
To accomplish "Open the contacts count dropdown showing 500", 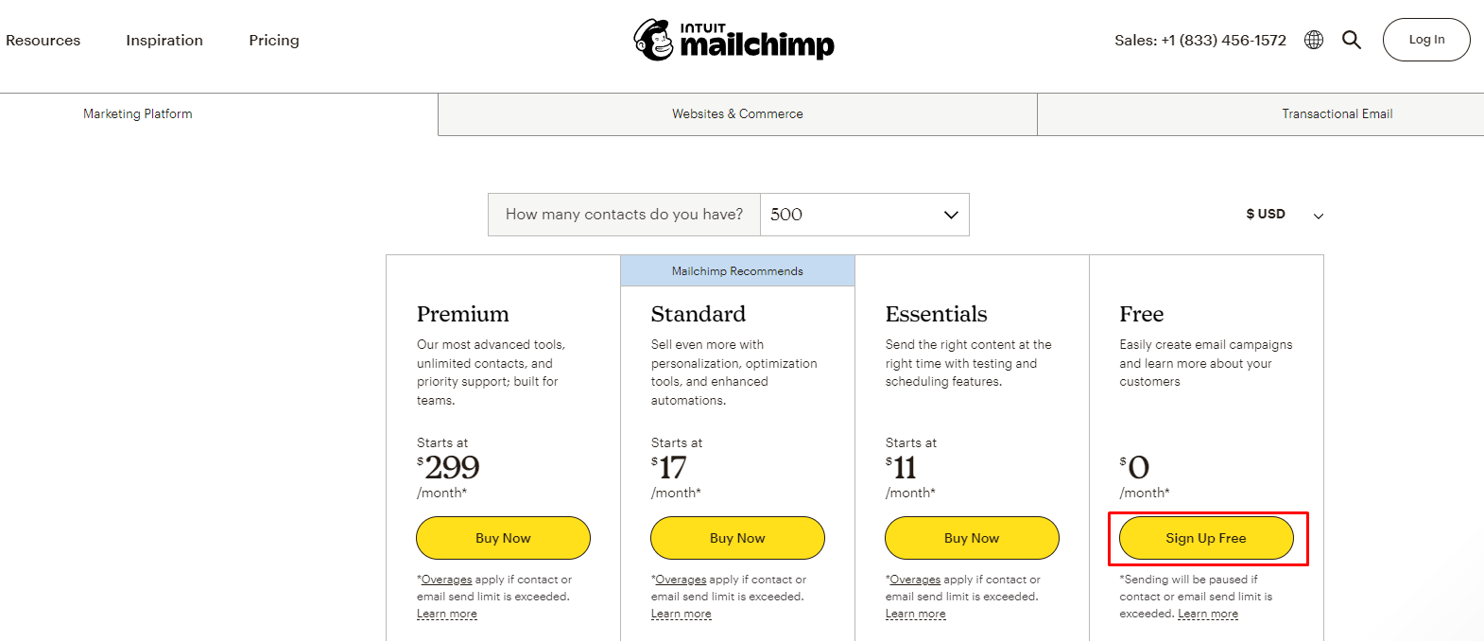I will (x=863, y=215).
